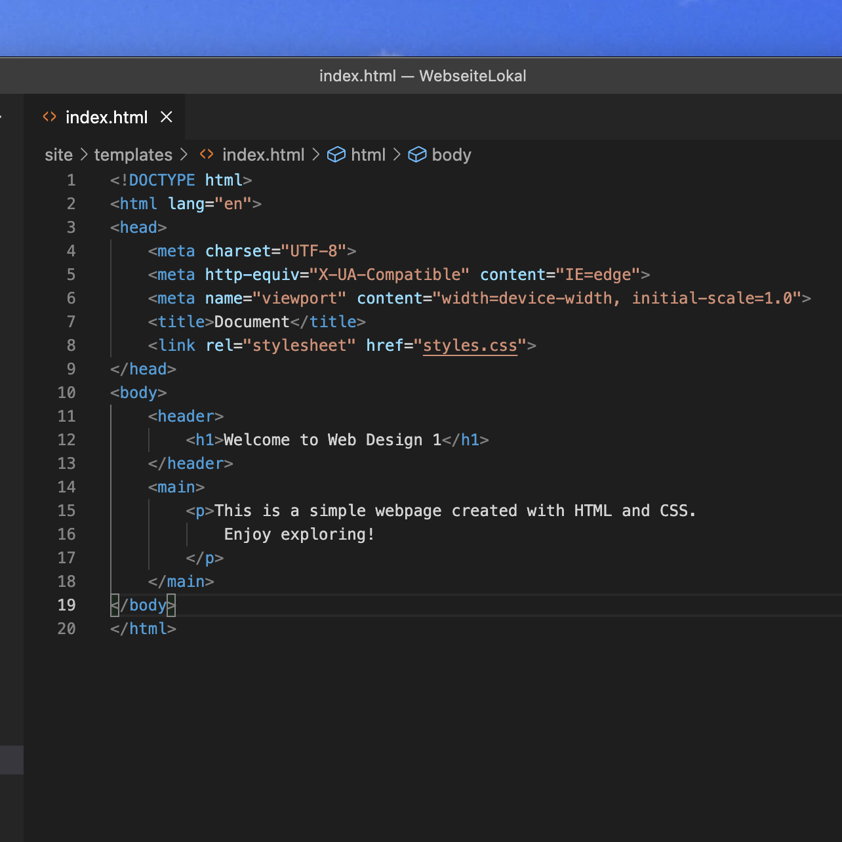Close the index.html editor tab
The image size is (842, 842).
pos(167,117)
